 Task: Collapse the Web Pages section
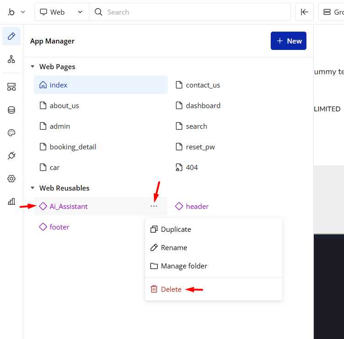pos(33,67)
